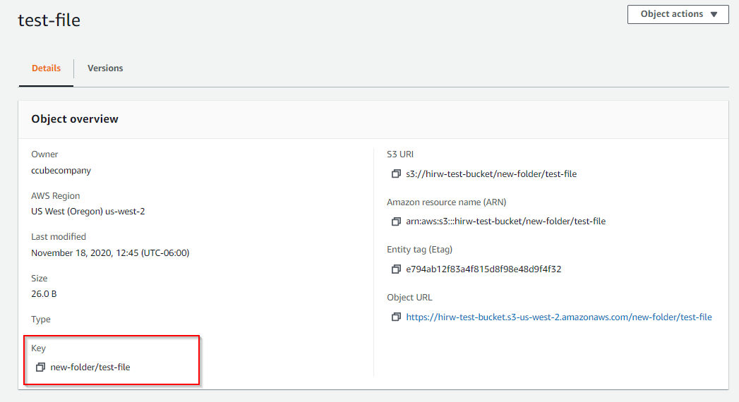This screenshot has height=402, width=739.
Task: Switch to the Versions tab
Action: (x=105, y=68)
